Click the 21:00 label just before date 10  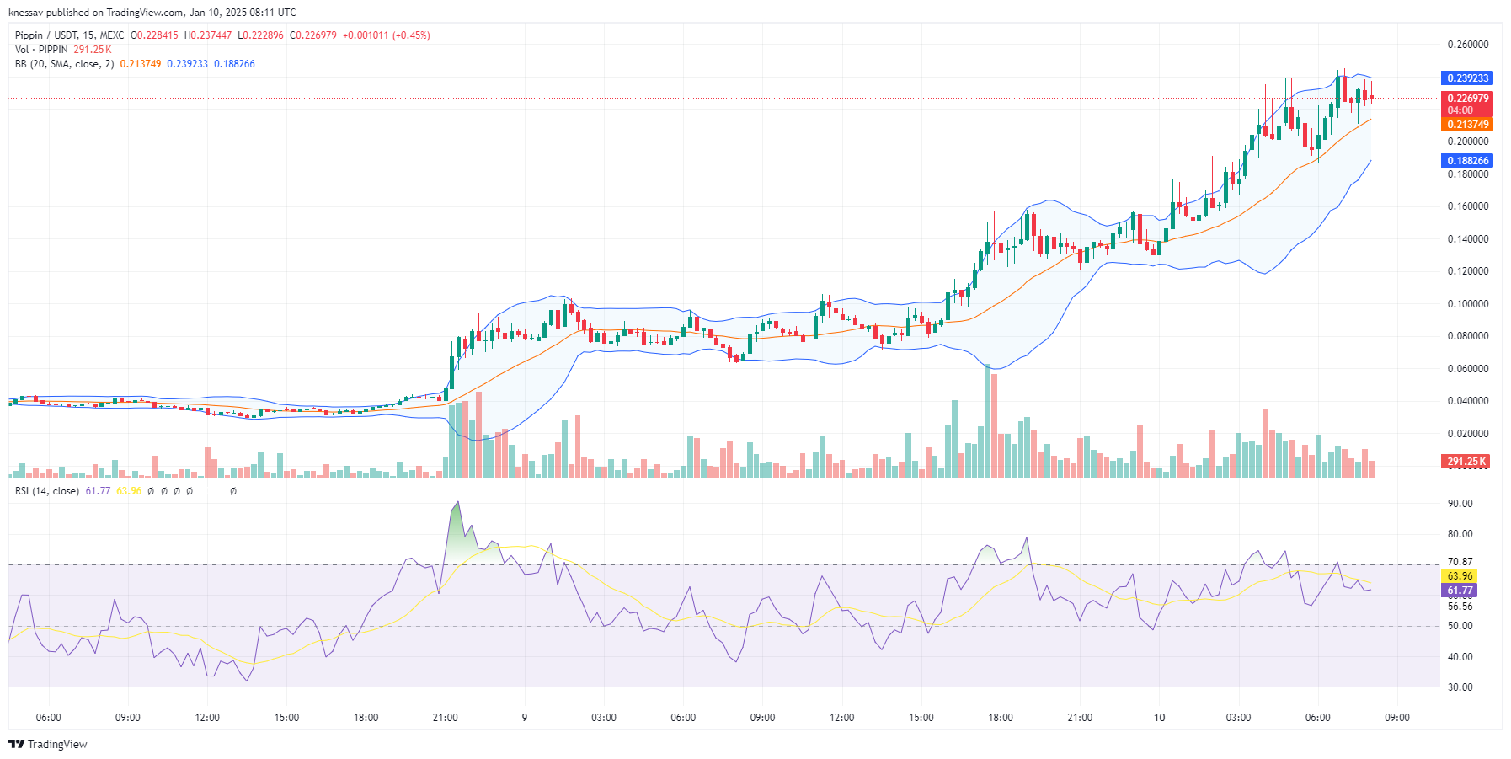[x=1080, y=718]
